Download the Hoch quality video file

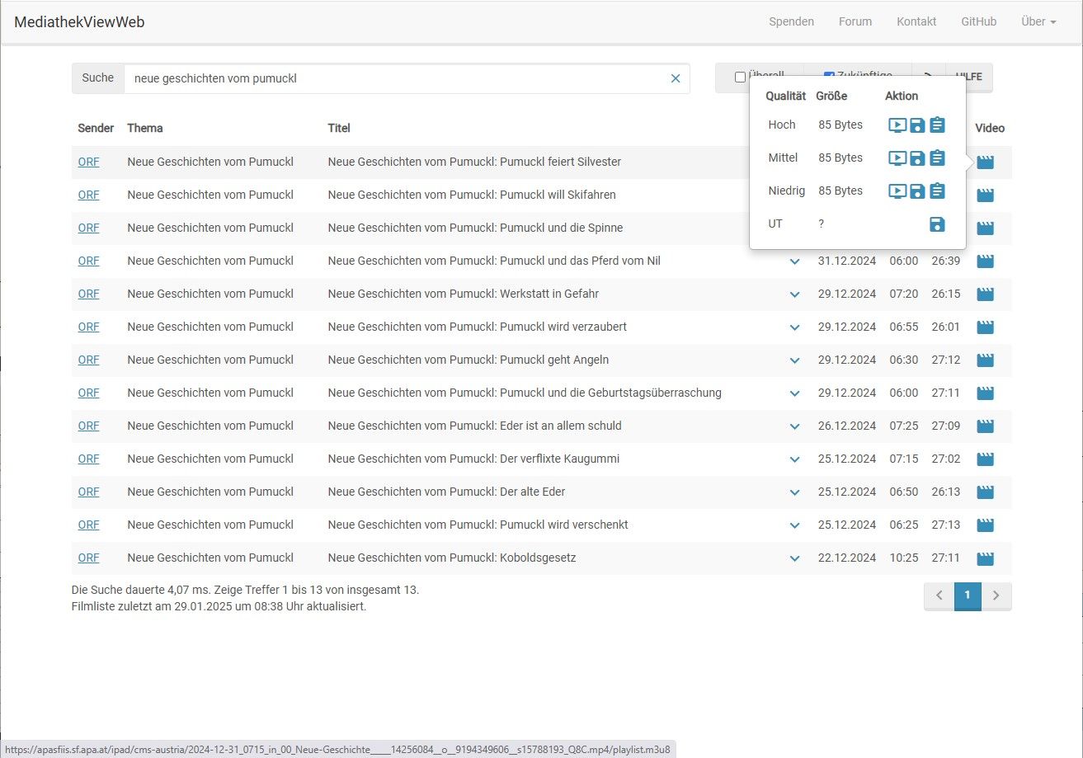coord(917,125)
